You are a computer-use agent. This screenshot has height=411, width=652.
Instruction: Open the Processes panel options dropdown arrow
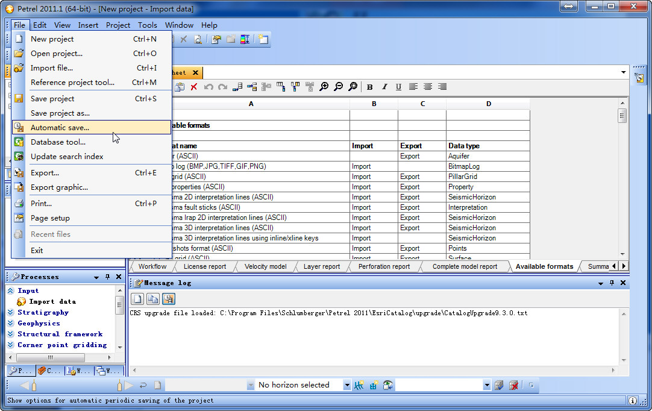click(96, 277)
